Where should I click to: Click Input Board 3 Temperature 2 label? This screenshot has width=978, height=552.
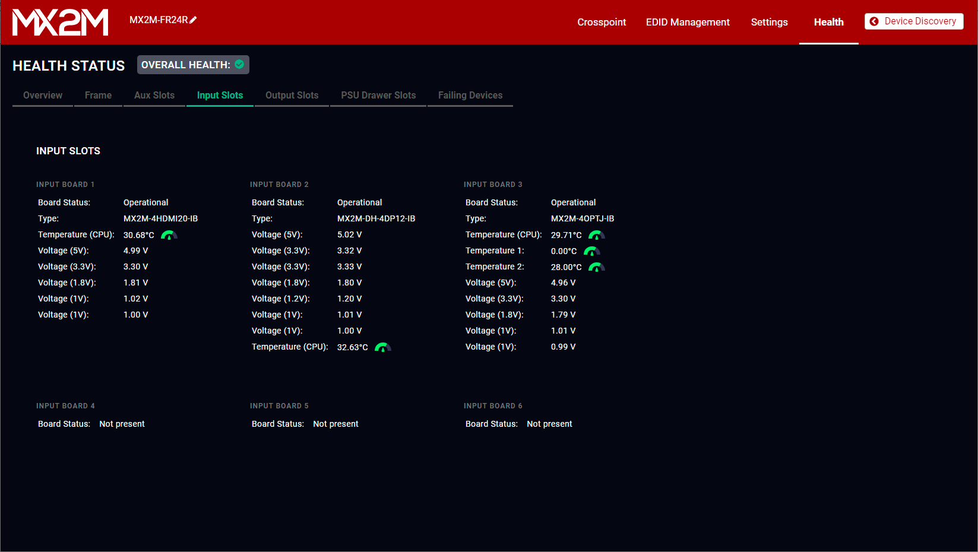point(495,267)
